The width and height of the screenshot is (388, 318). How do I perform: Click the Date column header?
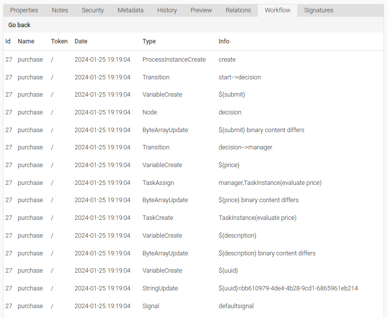pyautogui.click(x=81, y=41)
